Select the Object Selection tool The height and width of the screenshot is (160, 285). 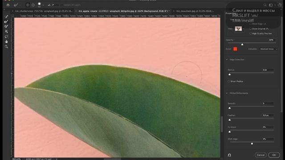pyautogui.click(x=7, y=32)
